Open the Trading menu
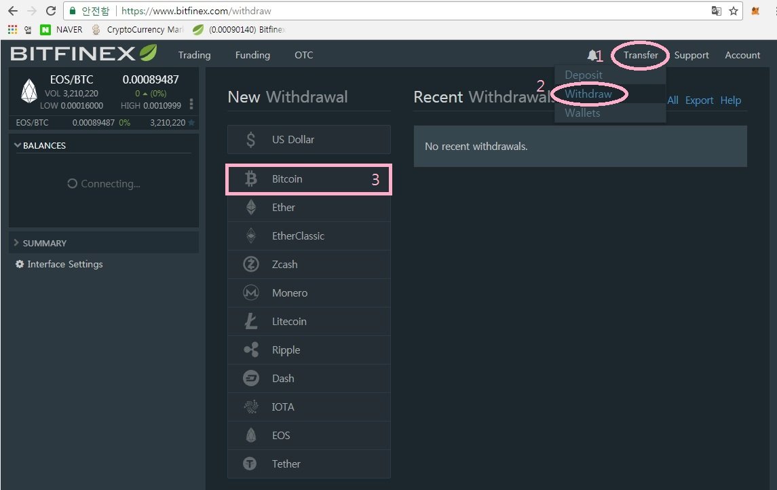Viewport: 777px width, 490px height. tap(194, 55)
